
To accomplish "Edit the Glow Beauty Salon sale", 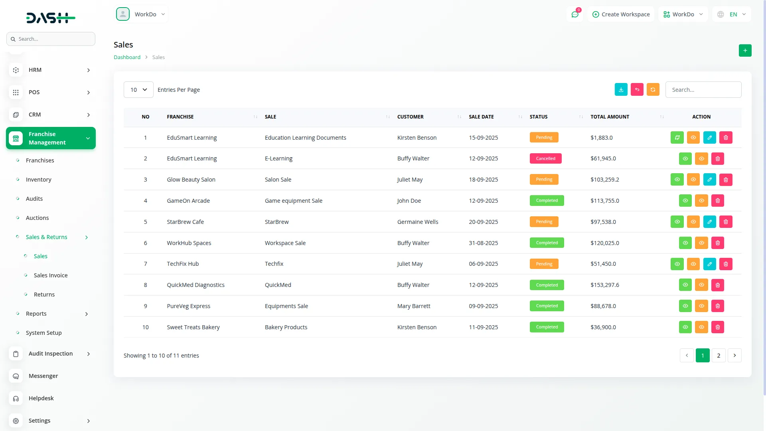I will [709, 180].
